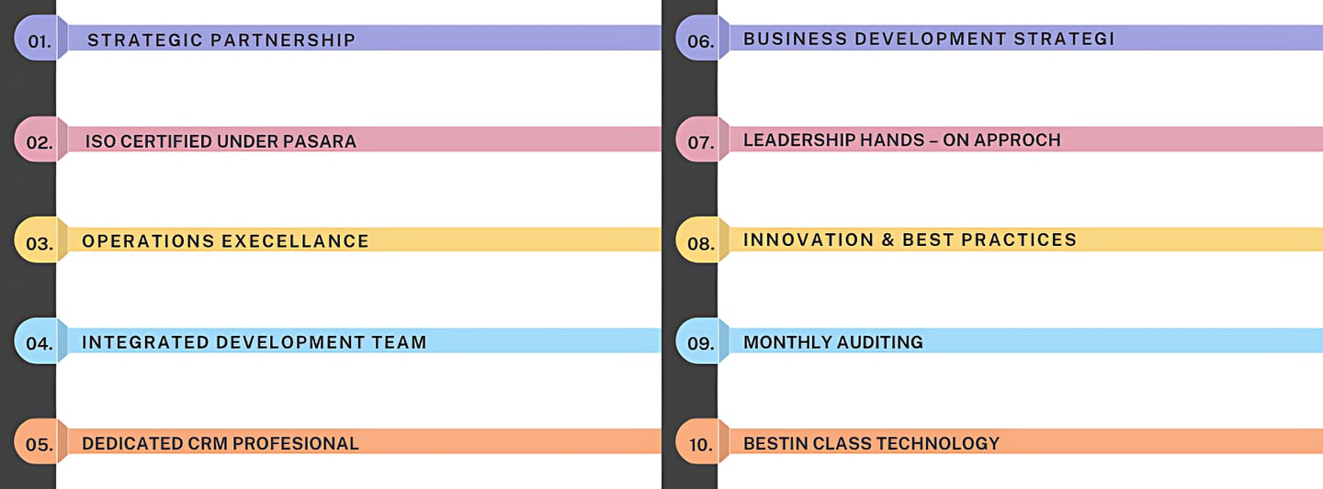
Task: Select the blue 09. number badge
Action: 700,343
